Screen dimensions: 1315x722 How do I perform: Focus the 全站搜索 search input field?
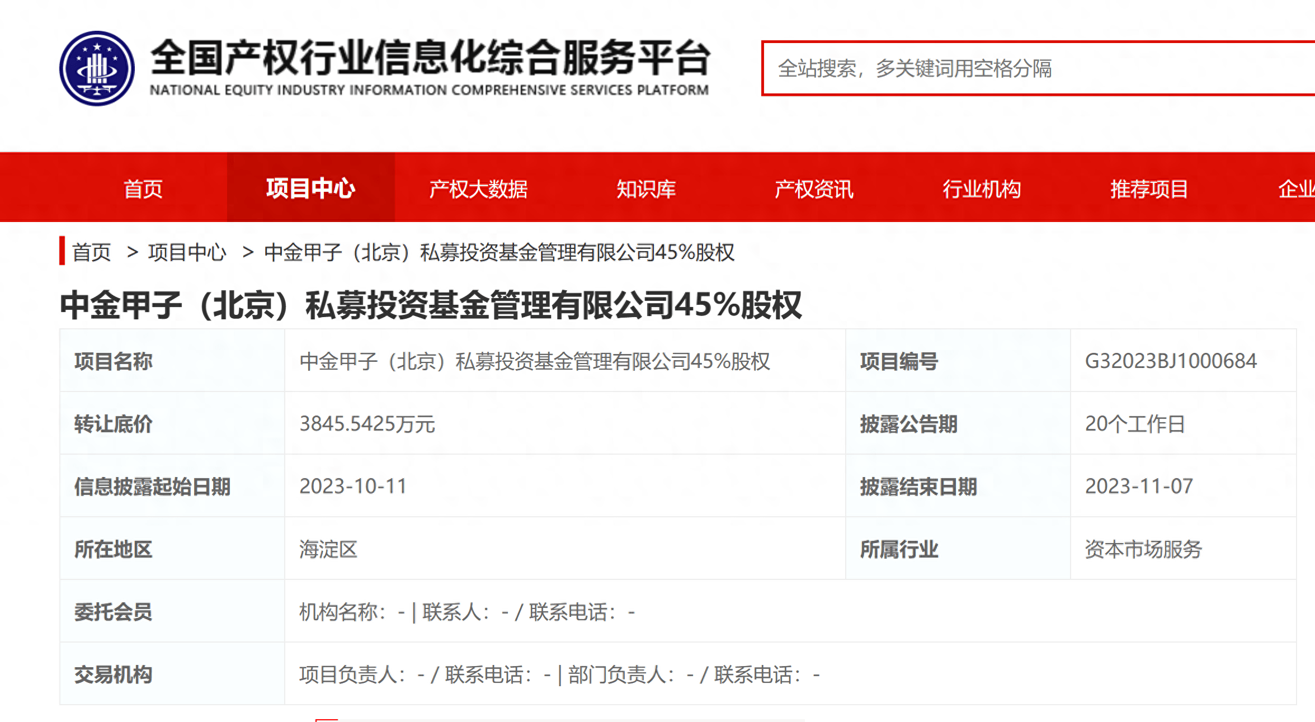point(1039,68)
